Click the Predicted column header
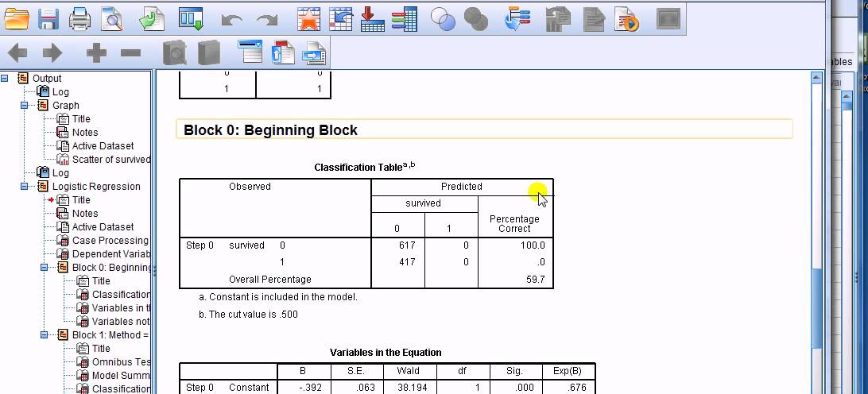 coord(462,187)
